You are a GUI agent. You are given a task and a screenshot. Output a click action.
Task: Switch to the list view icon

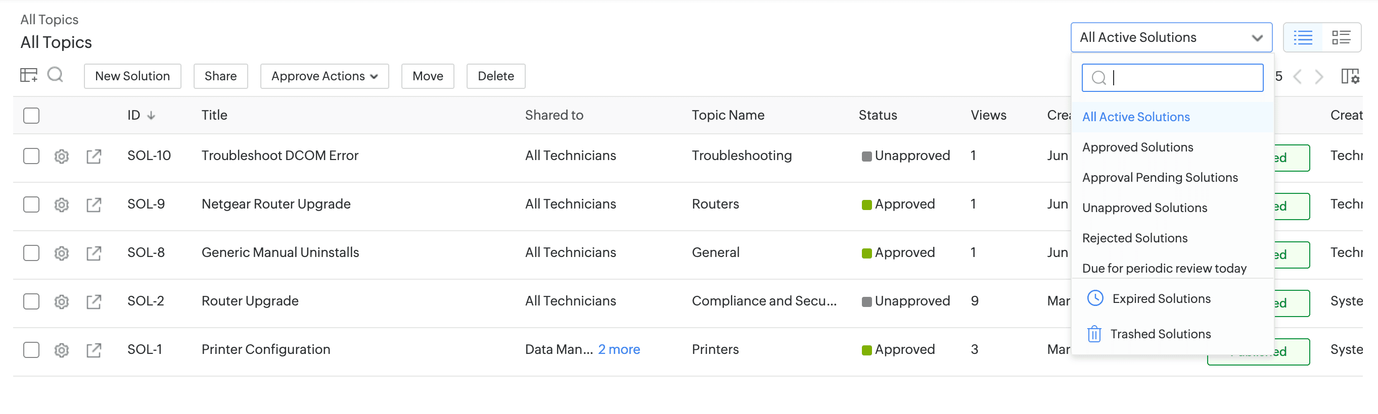point(1303,37)
